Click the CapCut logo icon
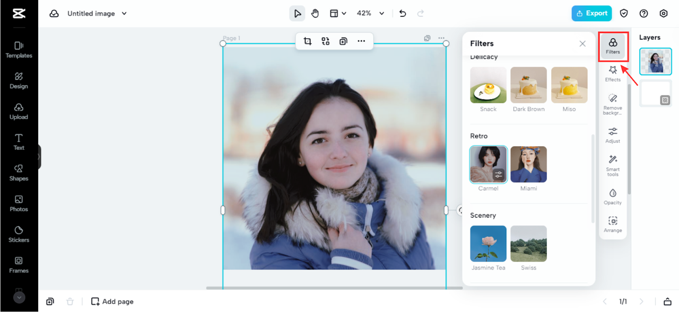Viewport: 679px width, 315px height. (19, 13)
